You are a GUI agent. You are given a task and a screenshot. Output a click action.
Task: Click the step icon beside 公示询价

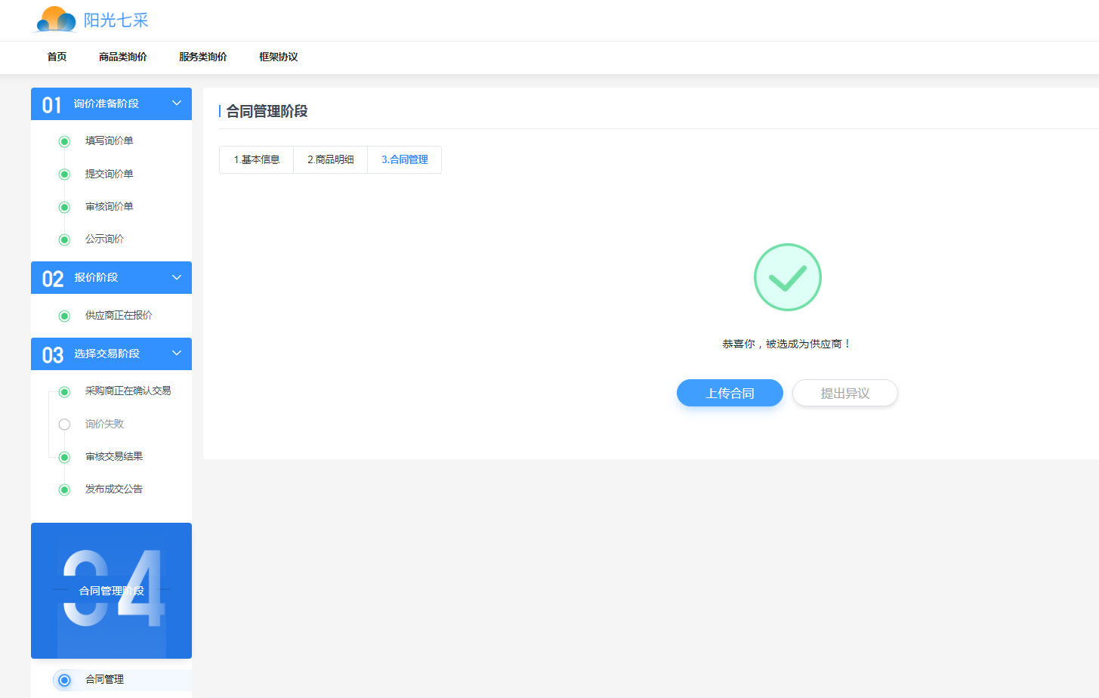[64, 239]
